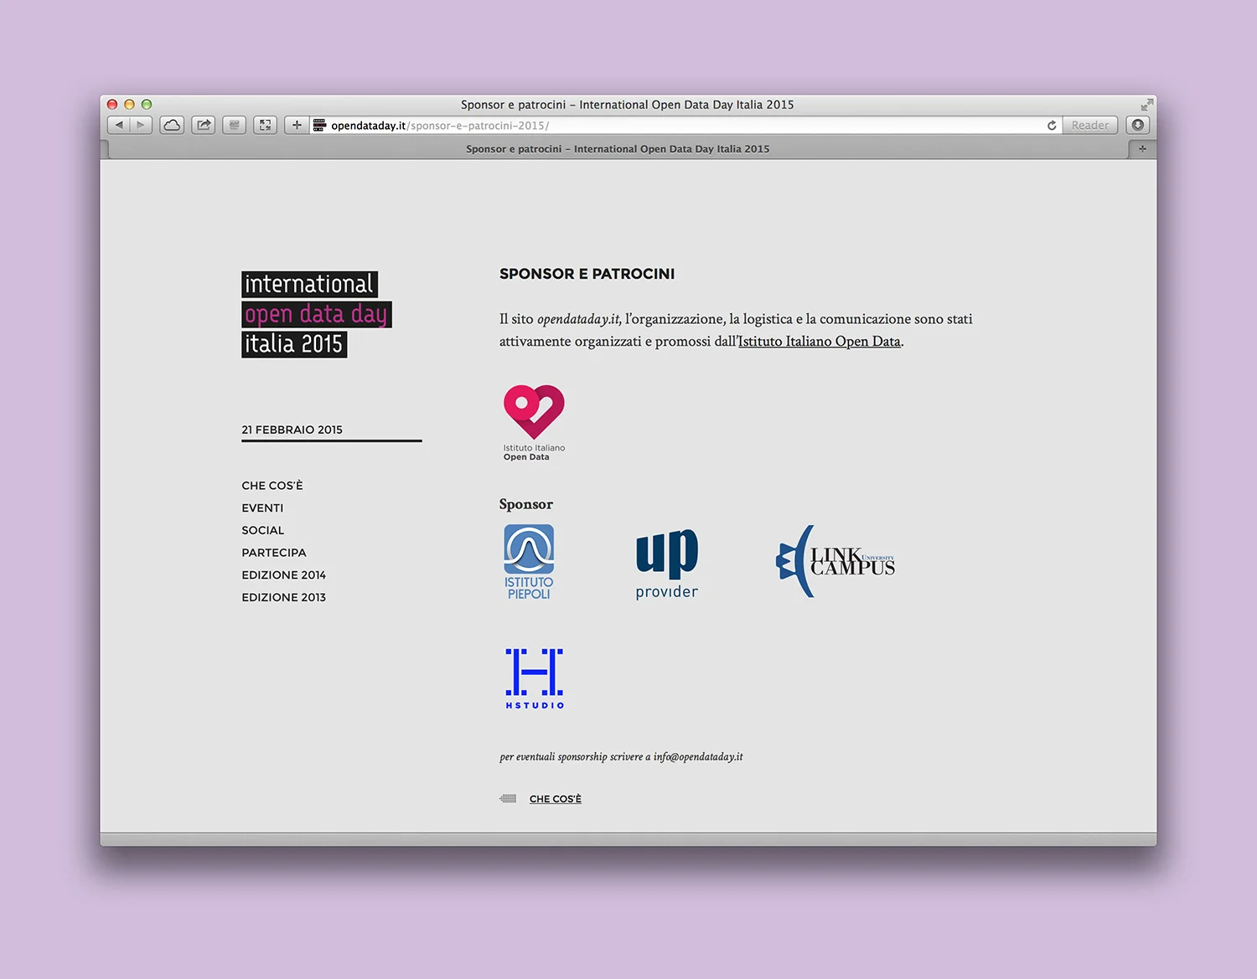Click the Istituto Italiano Open Data heart logo
The image size is (1257, 979).
(x=534, y=423)
